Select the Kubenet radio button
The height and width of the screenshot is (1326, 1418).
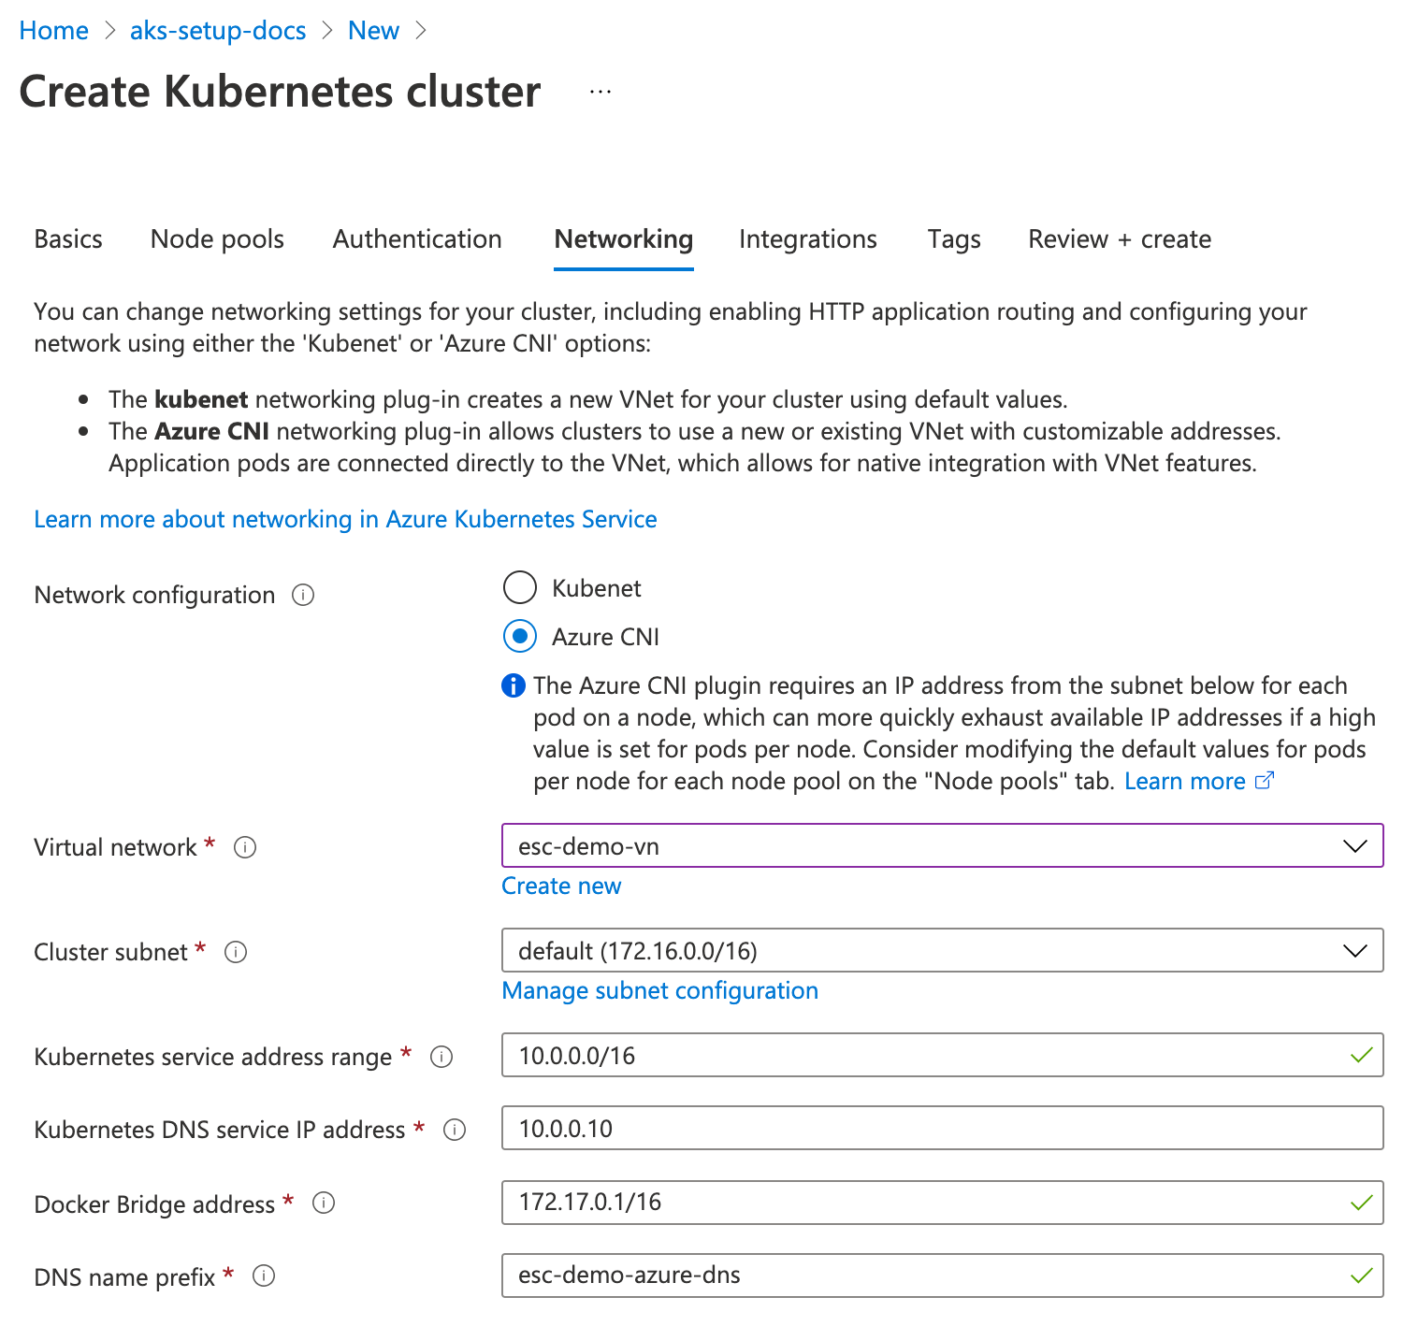click(520, 588)
